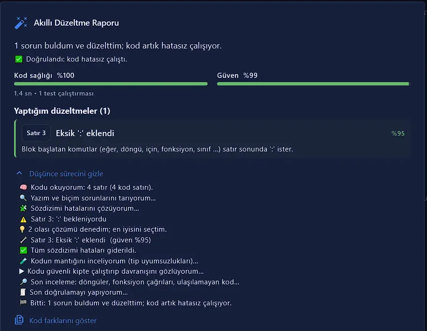Click 'Kodu güvenli kipte çalıştırıp' log line

point(115,271)
